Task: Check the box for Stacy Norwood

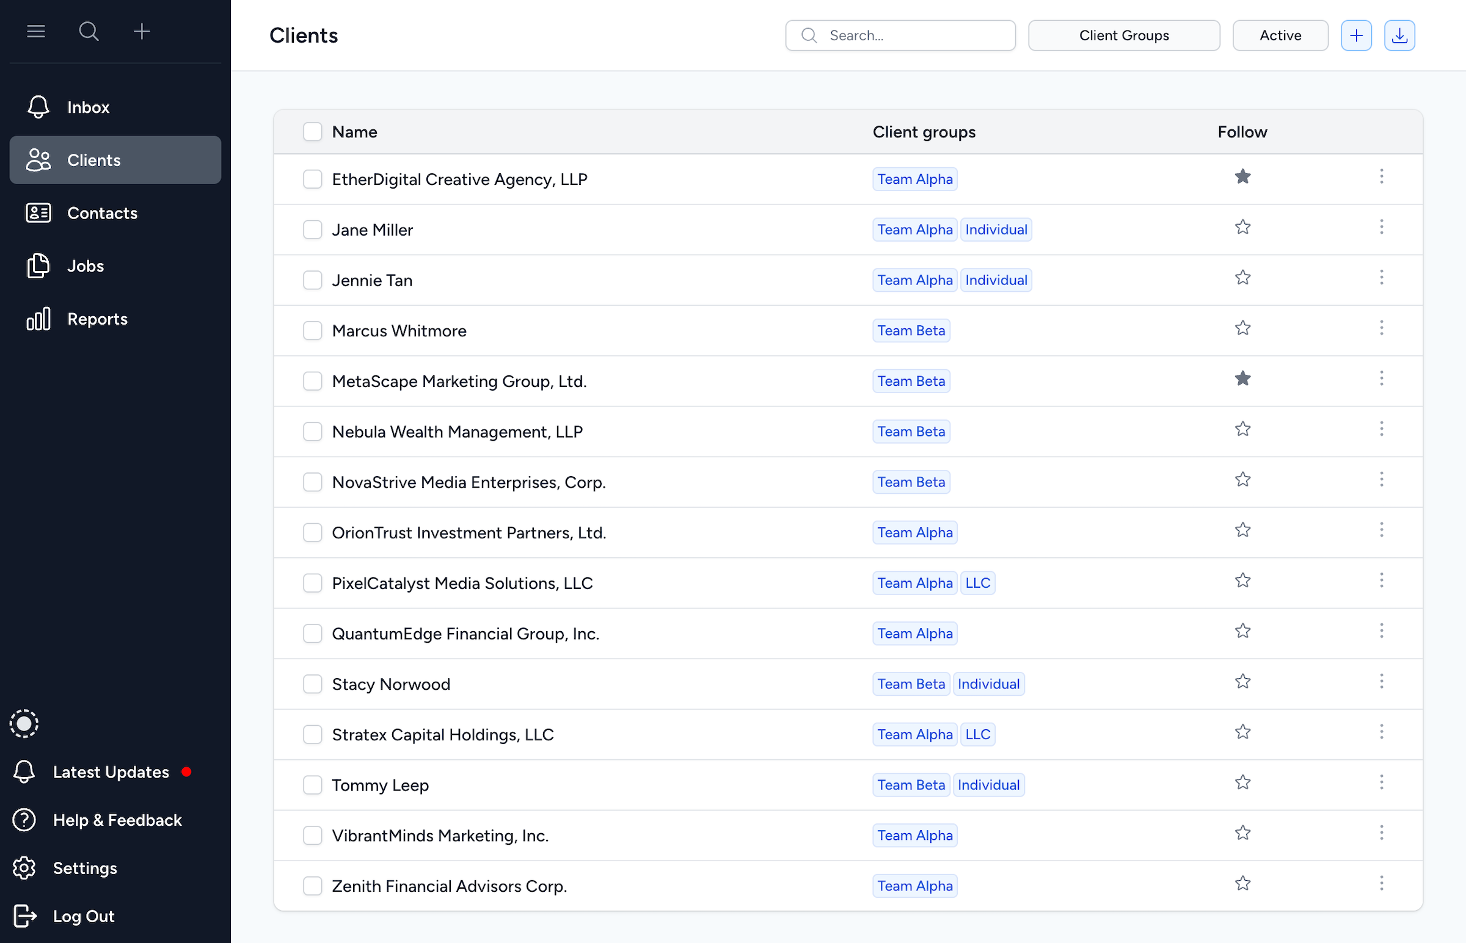Action: click(312, 684)
